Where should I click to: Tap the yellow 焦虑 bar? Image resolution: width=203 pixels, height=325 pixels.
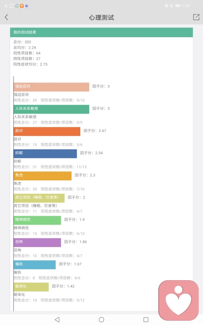click(42, 176)
